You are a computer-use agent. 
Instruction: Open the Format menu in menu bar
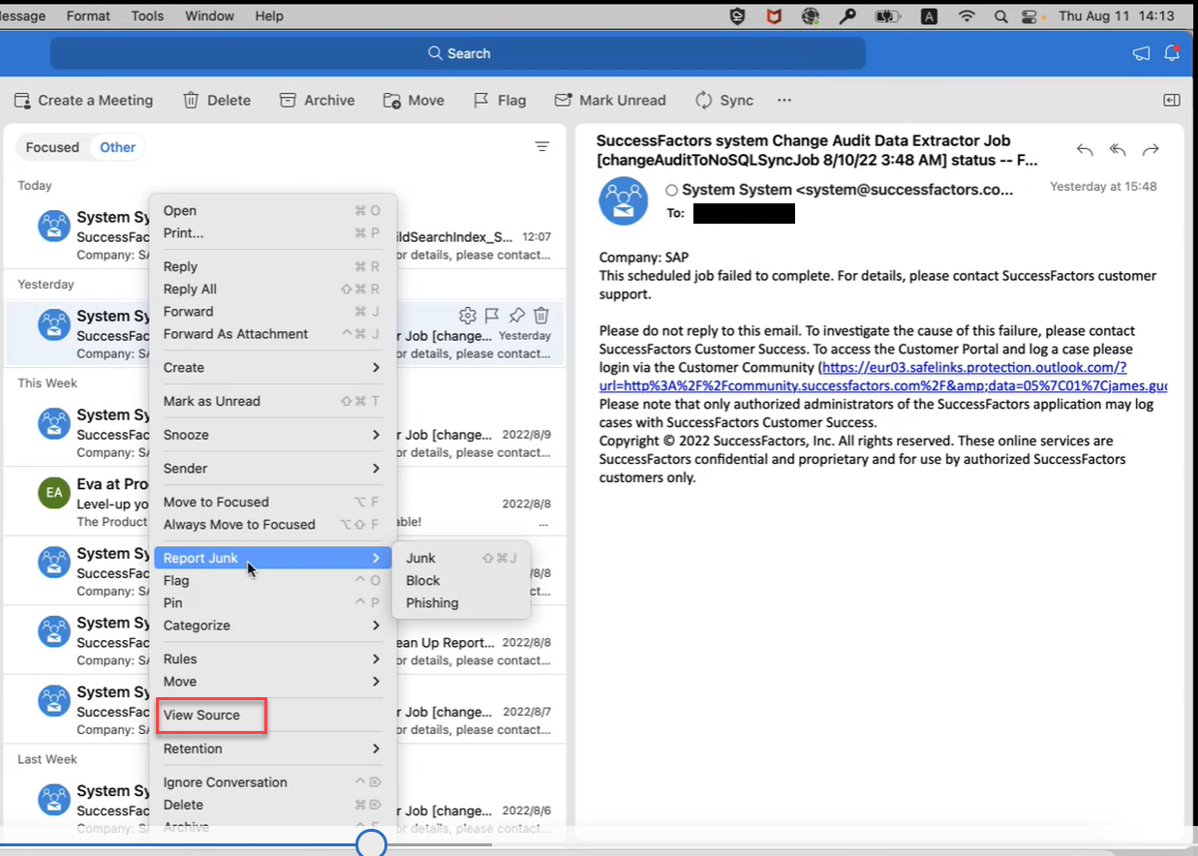[88, 15]
